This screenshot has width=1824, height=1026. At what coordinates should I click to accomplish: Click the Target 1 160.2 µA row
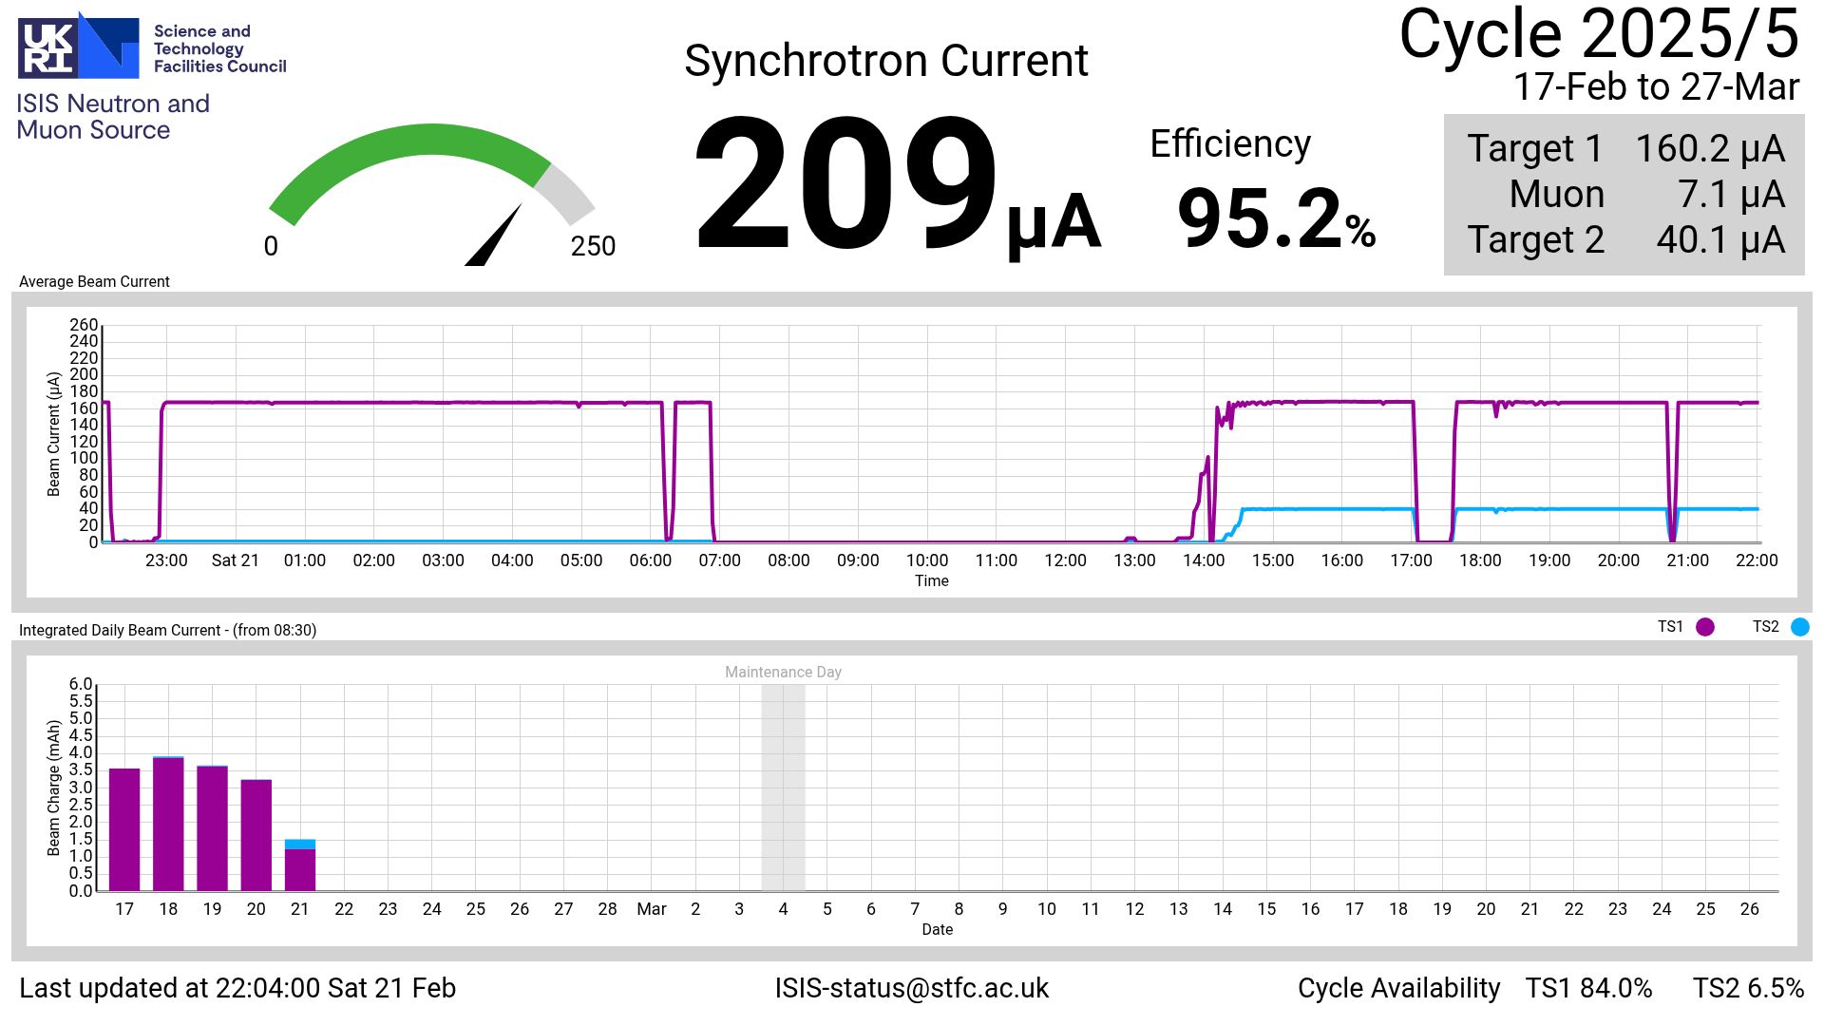(x=1624, y=149)
